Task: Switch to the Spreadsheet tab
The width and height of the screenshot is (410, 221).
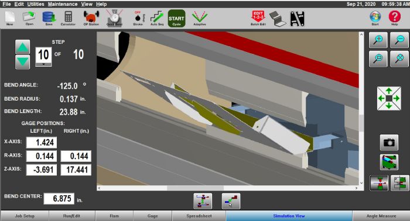Action: [x=199, y=216]
